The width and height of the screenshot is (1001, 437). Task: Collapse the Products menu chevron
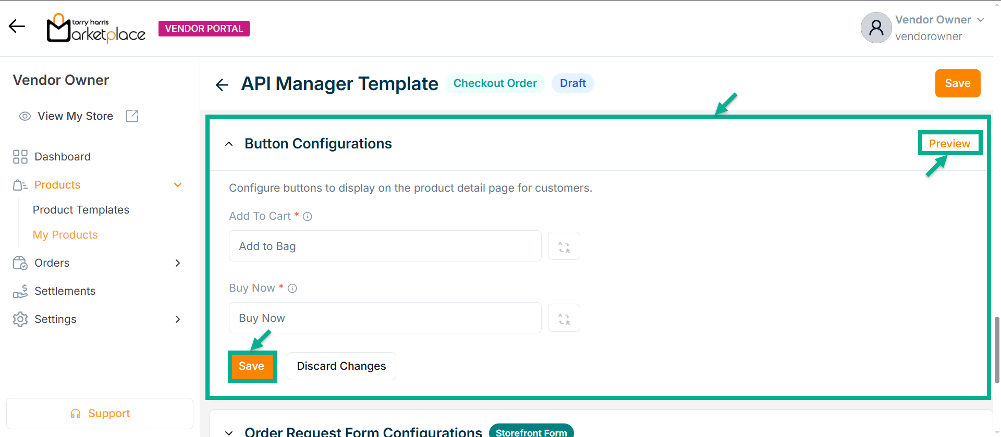[178, 185]
